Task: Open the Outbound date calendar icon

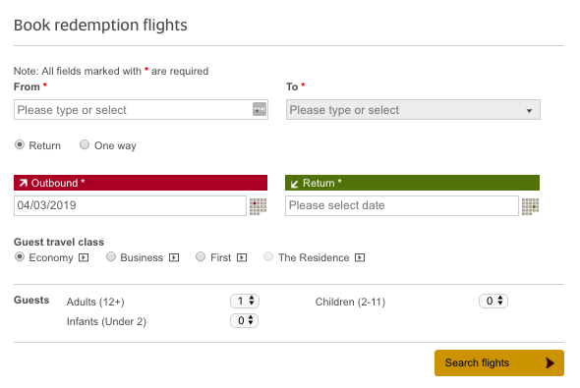Action: point(258,206)
